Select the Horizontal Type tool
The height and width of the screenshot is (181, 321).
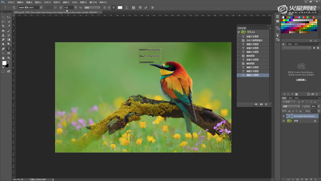[x=8, y=49]
